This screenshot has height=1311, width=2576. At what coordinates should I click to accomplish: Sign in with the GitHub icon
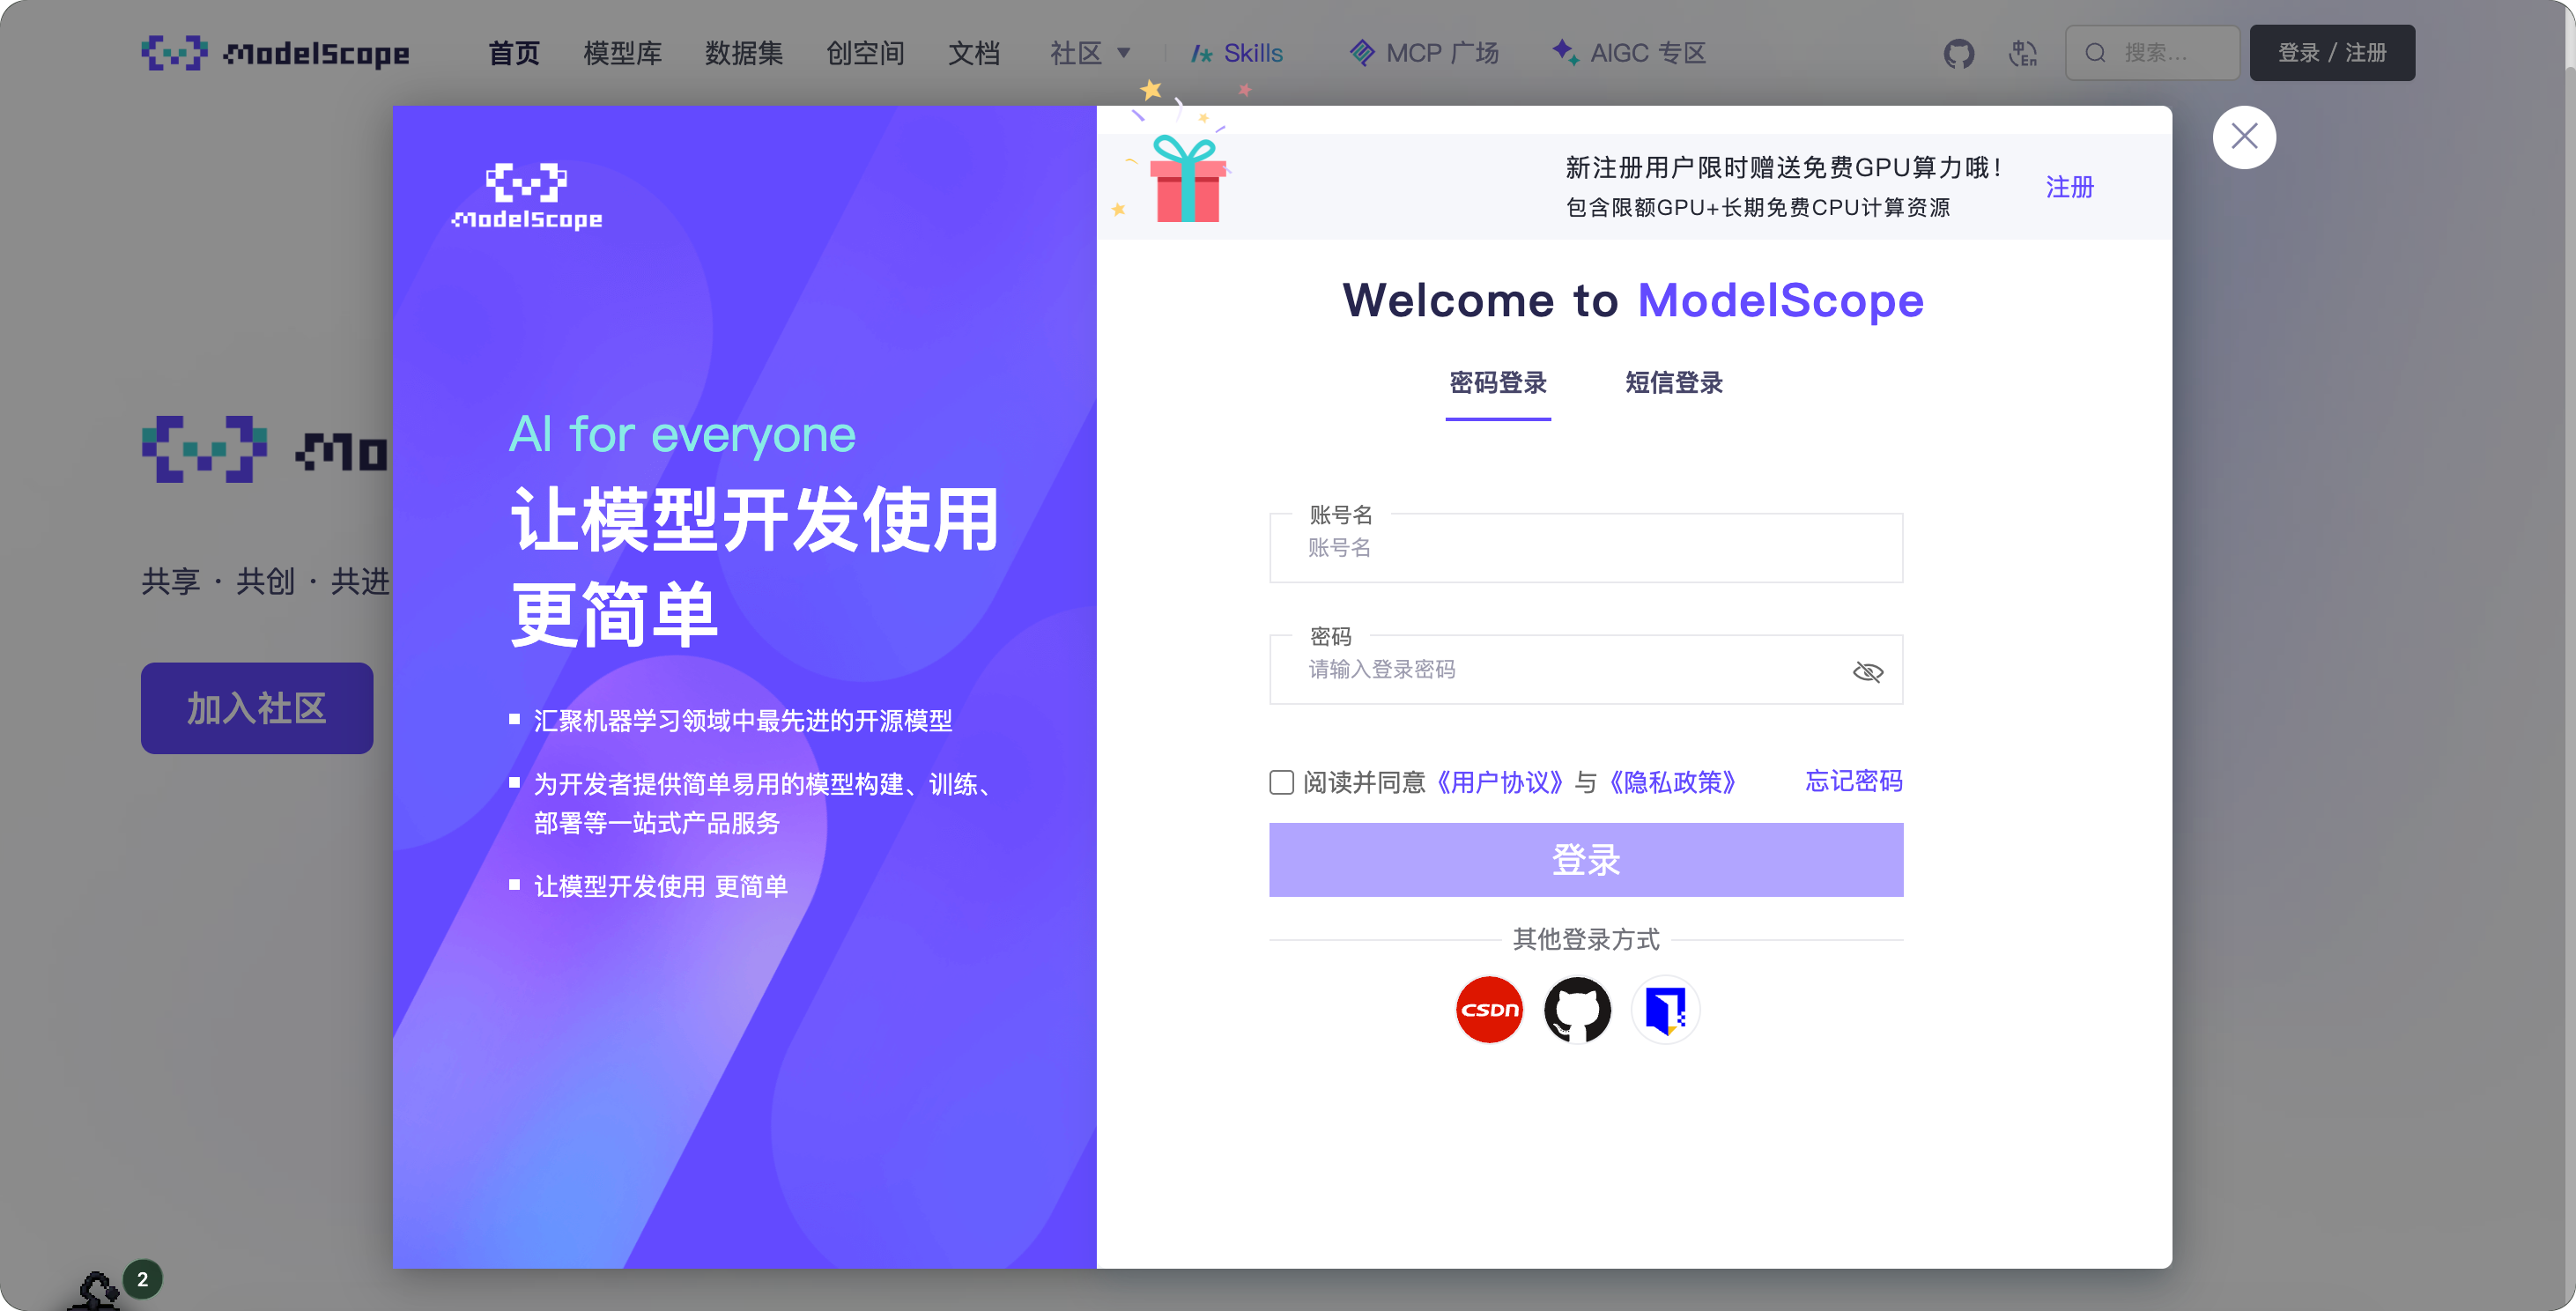1577,1009
